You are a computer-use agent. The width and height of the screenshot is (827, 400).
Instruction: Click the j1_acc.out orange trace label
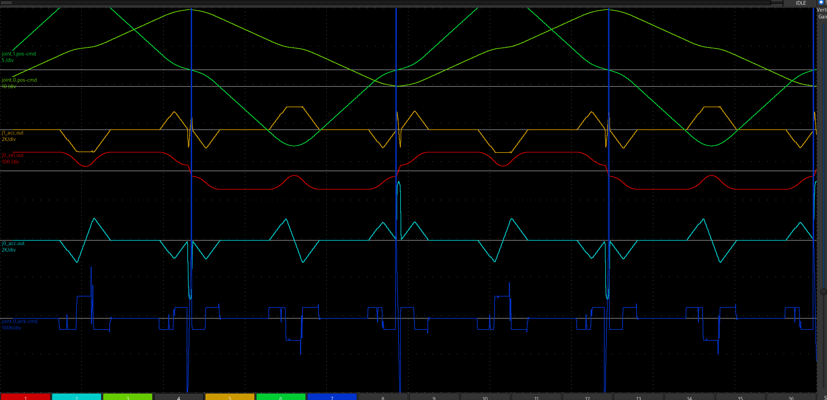pos(13,133)
